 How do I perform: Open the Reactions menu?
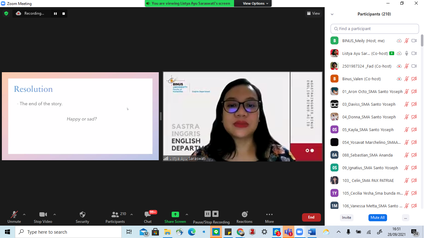pyautogui.click(x=244, y=217)
